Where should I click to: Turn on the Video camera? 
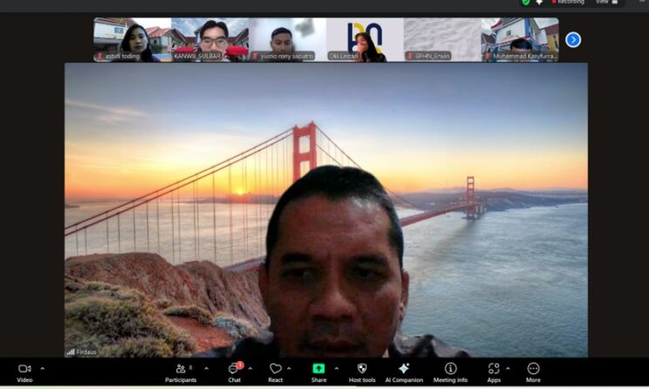24,370
